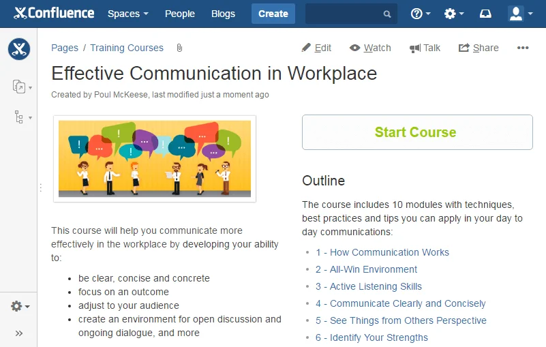Click into the header search field
Image resolution: width=546 pixels, height=347 pixels.
[x=344, y=14]
